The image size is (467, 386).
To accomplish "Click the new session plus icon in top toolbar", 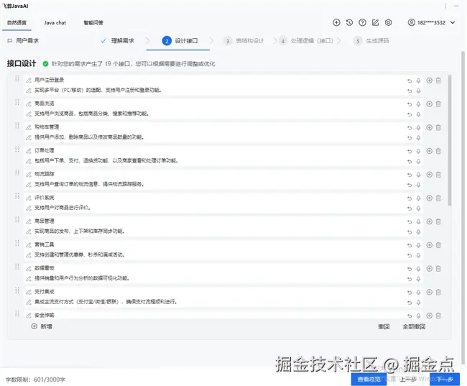I will pyautogui.click(x=336, y=22).
